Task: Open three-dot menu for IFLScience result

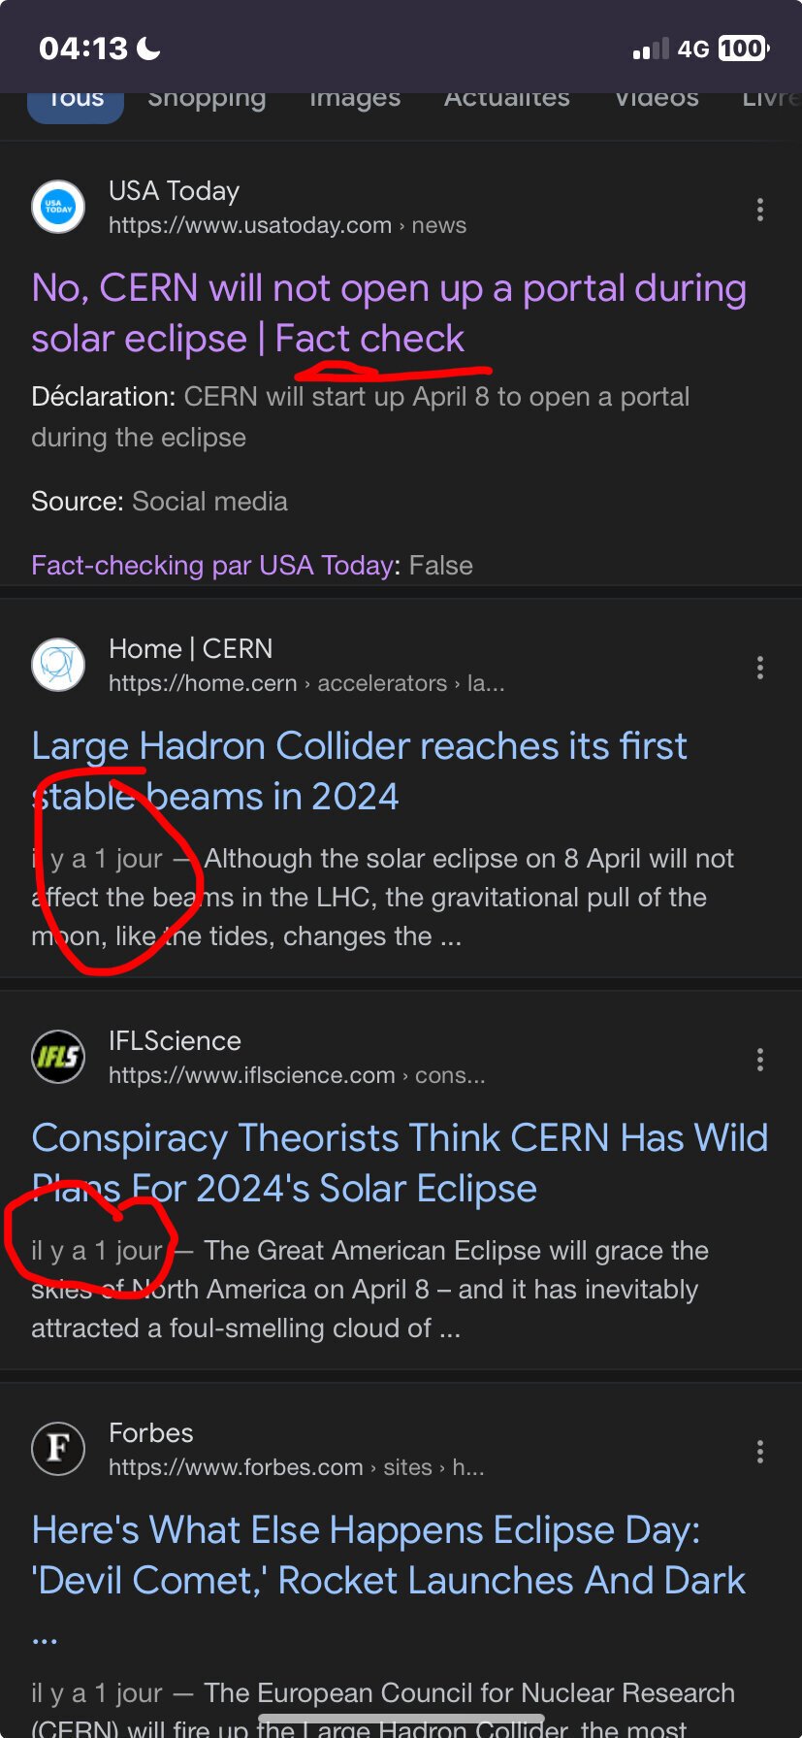Action: (759, 1060)
